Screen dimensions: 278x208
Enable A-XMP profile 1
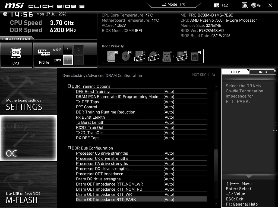pos(68,50)
